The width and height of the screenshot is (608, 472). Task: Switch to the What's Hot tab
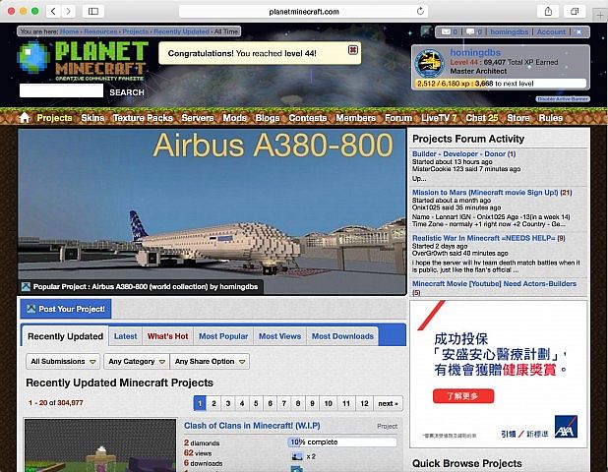[x=167, y=336]
